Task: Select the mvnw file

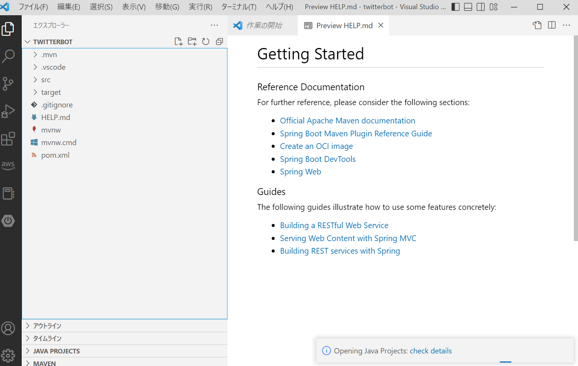Action: pyautogui.click(x=125, y=130)
